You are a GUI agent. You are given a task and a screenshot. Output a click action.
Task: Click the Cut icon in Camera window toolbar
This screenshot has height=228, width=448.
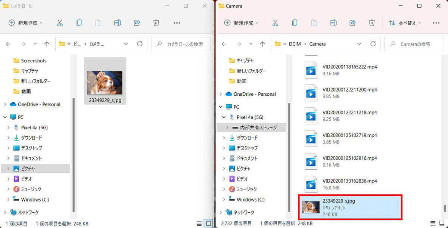(x=276, y=23)
